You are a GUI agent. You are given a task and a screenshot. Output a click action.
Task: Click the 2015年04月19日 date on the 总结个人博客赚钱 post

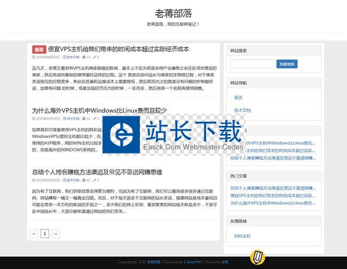click(x=48, y=180)
